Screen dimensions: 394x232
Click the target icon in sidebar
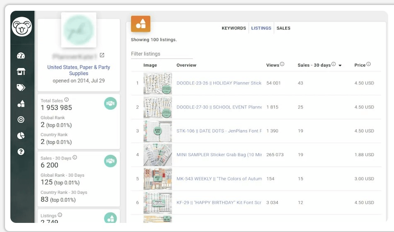point(21,120)
